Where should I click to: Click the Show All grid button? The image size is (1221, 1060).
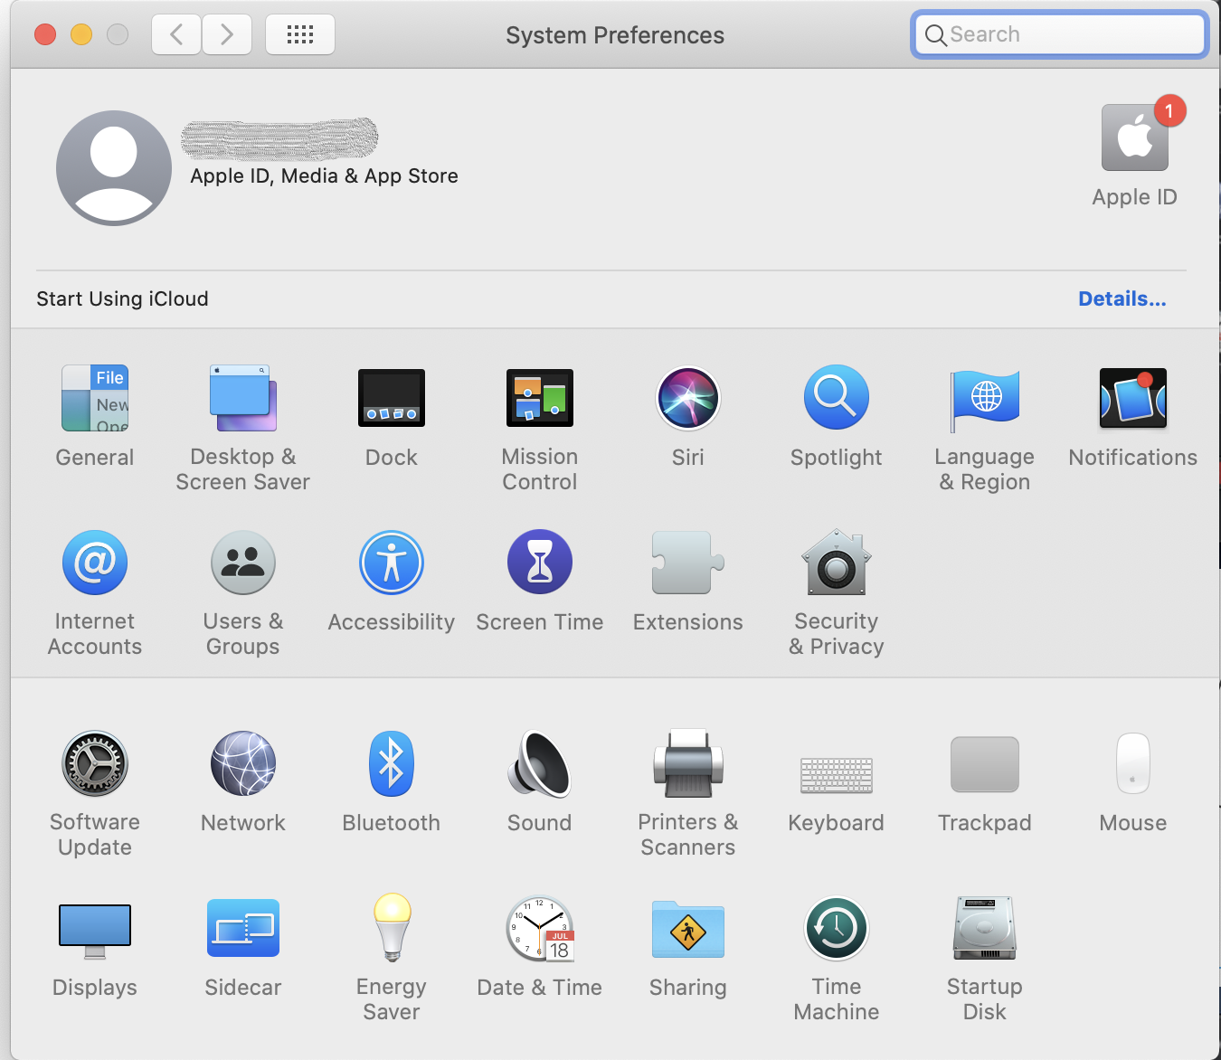click(x=300, y=34)
